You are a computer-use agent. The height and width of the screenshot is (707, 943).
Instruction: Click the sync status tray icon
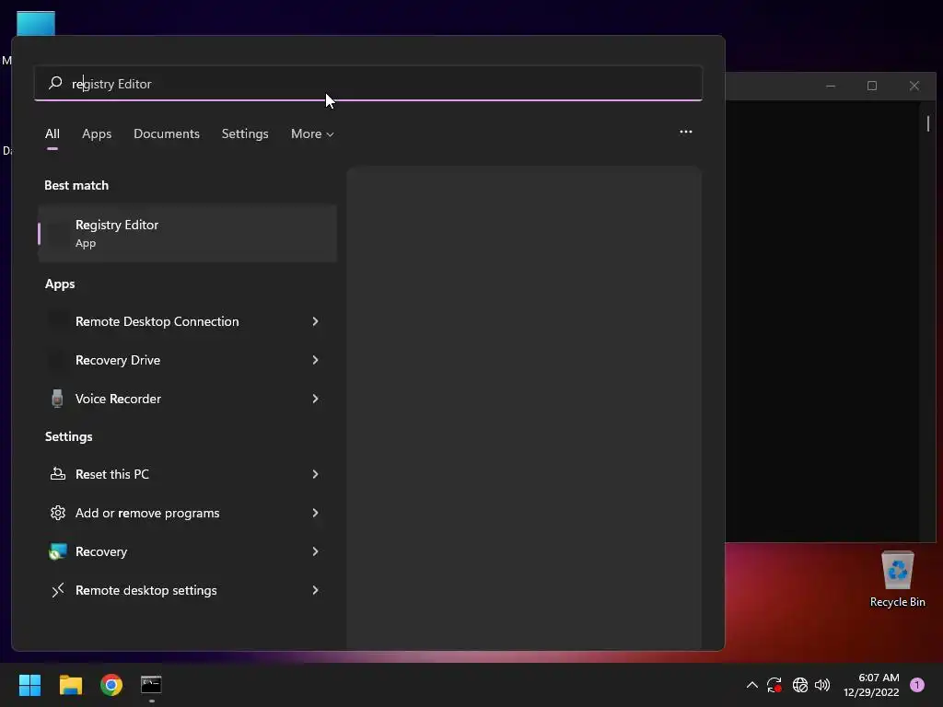(x=774, y=685)
